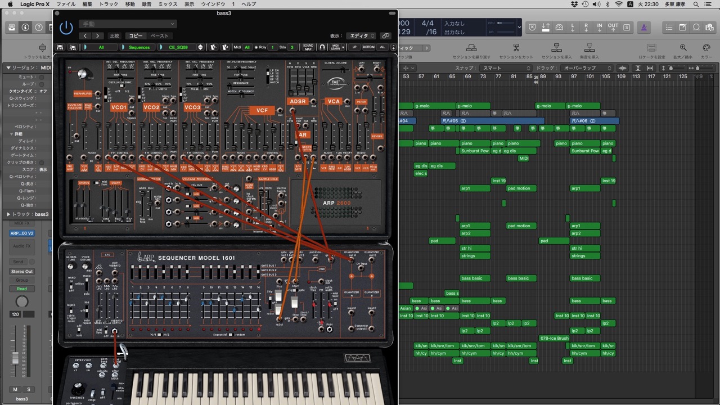Toggle the metronome click button

(x=644, y=27)
